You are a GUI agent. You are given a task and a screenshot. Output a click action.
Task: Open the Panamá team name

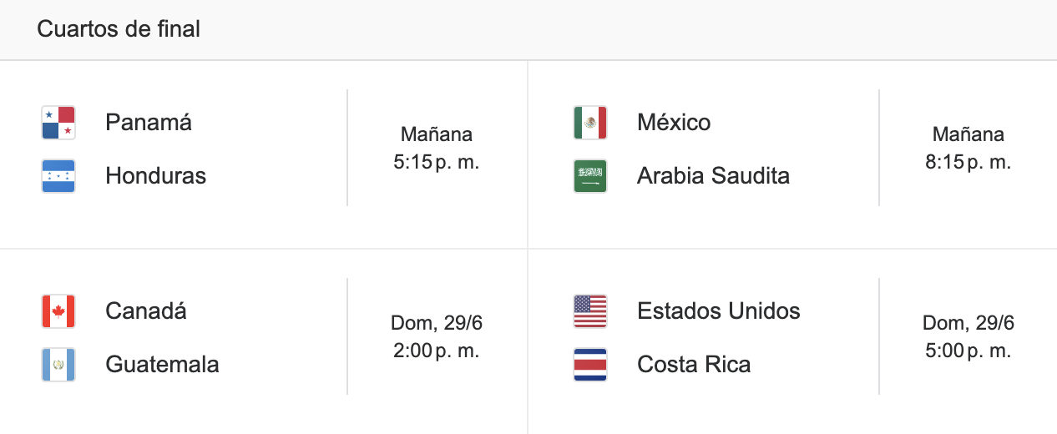[149, 123]
